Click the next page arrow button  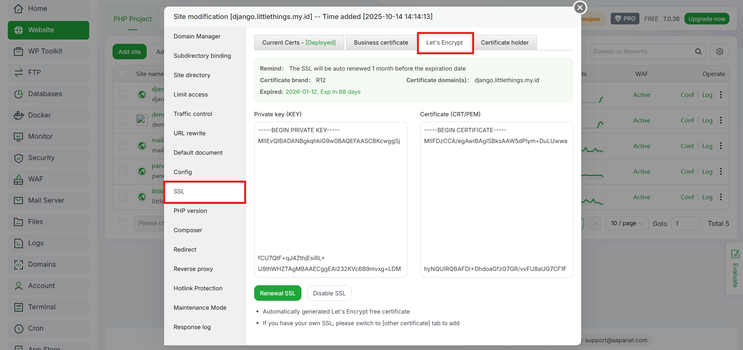click(594, 223)
